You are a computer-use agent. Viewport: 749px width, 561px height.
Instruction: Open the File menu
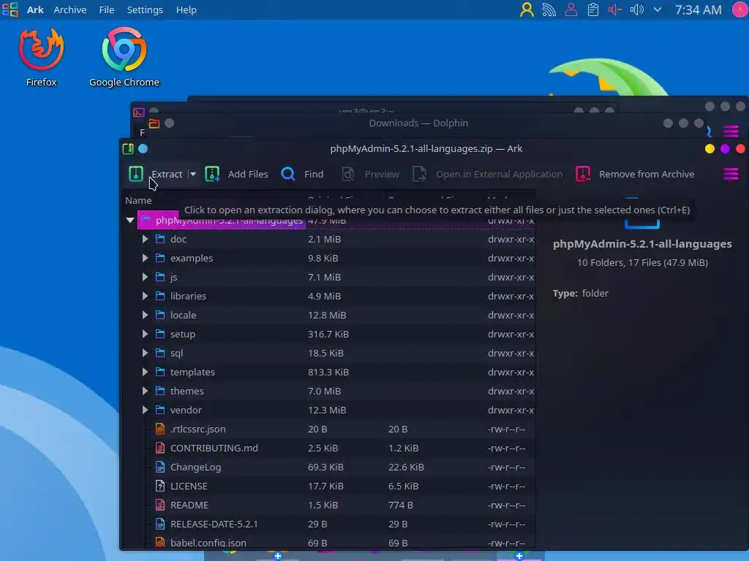point(107,9)
